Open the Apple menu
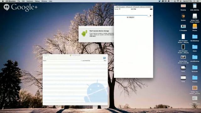 (x=3, y=1)
